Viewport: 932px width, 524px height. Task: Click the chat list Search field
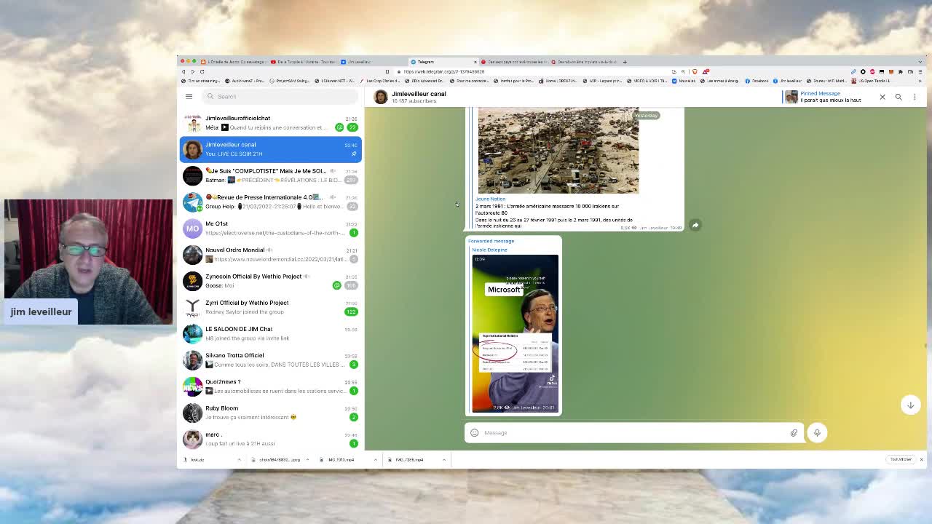(x=280, y=96)
